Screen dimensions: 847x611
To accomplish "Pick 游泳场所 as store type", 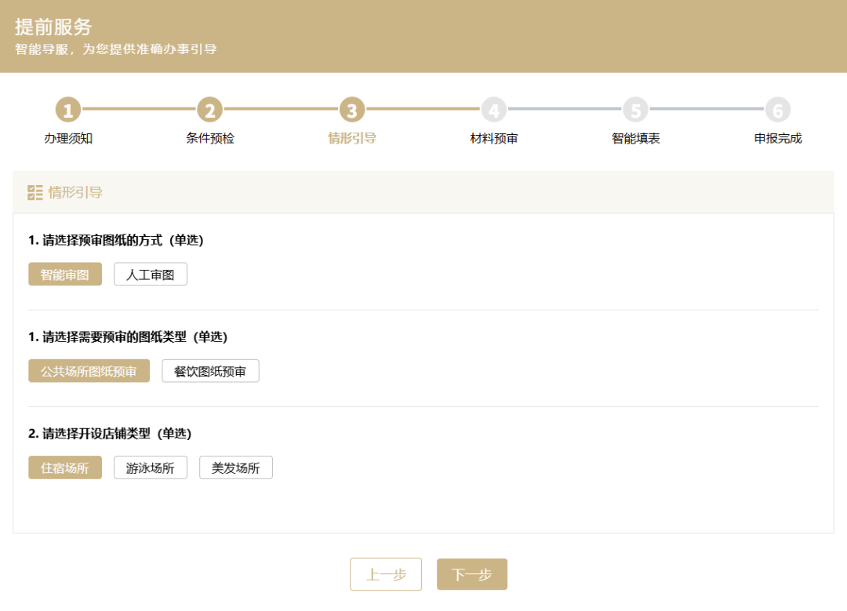I will (x=151, y=468).
